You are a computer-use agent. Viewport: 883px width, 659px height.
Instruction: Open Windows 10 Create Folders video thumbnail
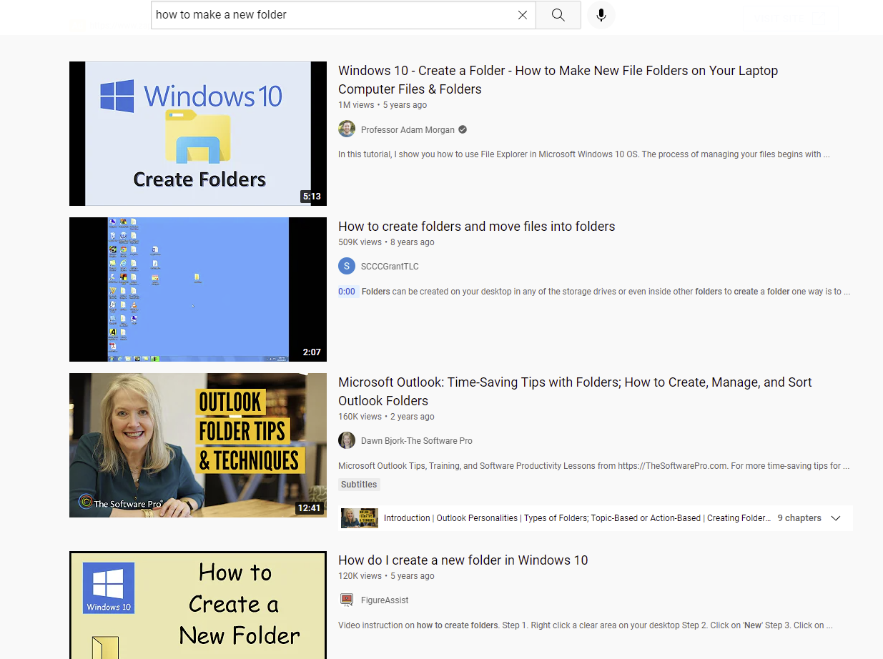(198, 134)
